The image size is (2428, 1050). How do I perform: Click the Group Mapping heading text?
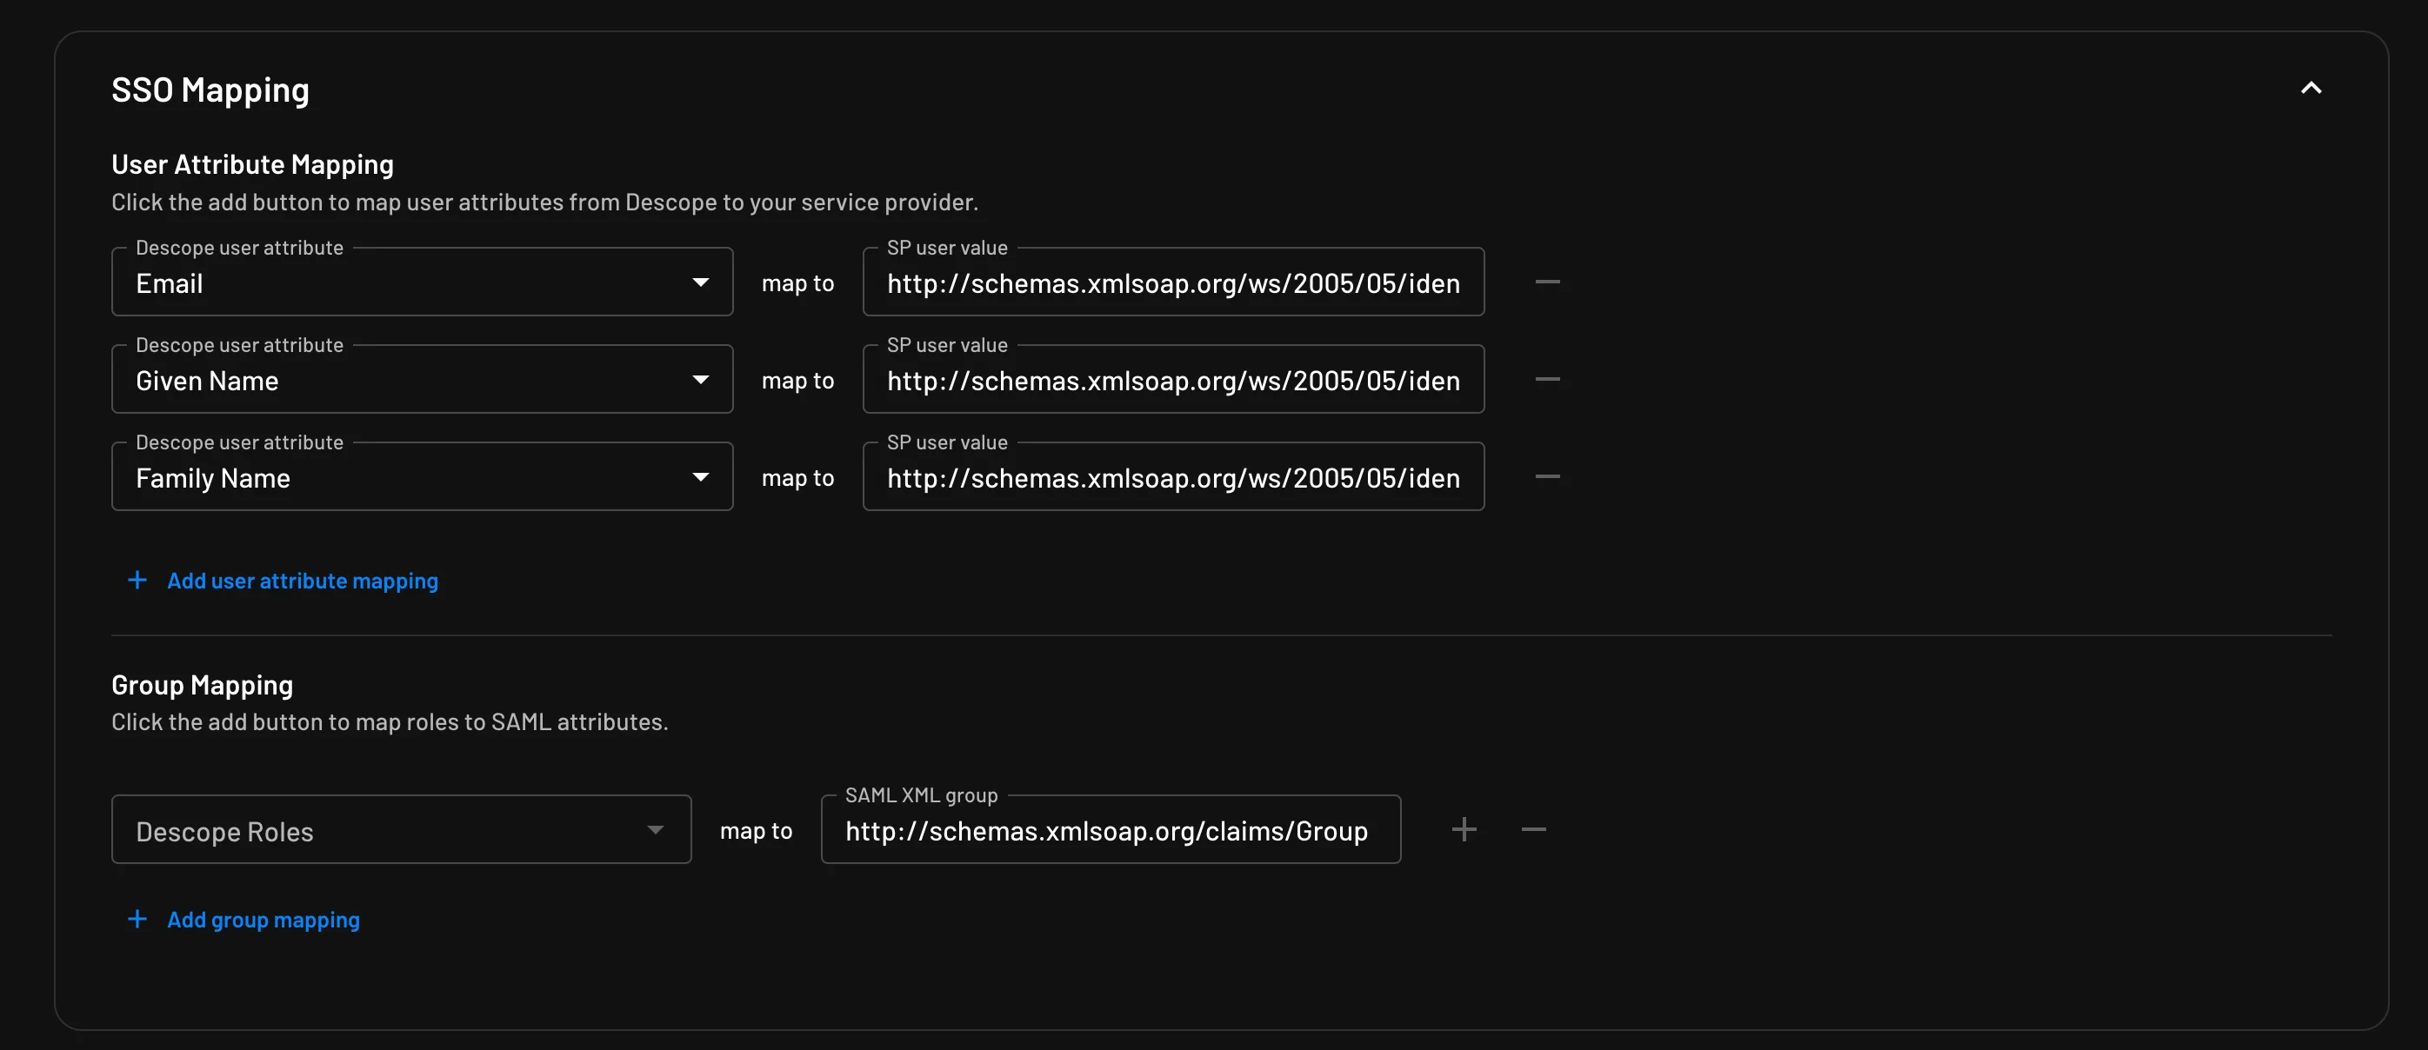click(202, 685)
